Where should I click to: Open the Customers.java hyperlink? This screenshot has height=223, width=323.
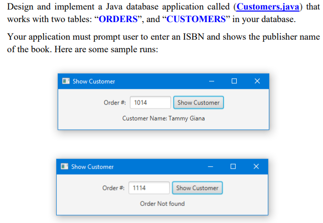pos(268,7)
